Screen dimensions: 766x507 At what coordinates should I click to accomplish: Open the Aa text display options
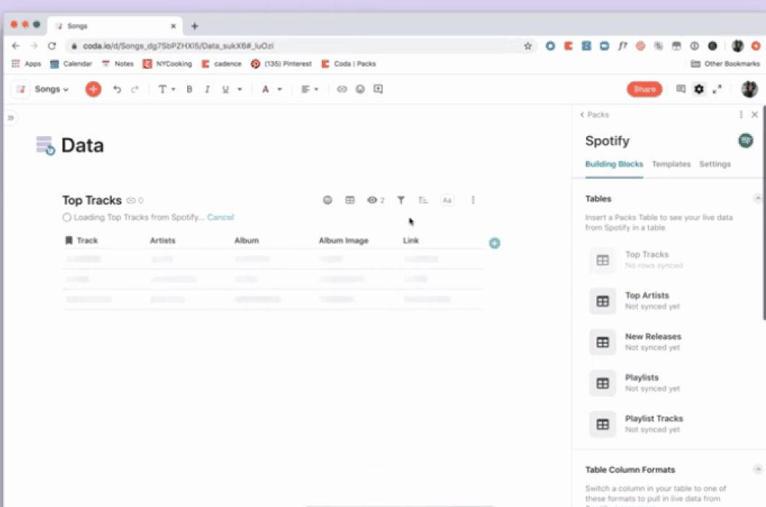click(x=447, y=200)
